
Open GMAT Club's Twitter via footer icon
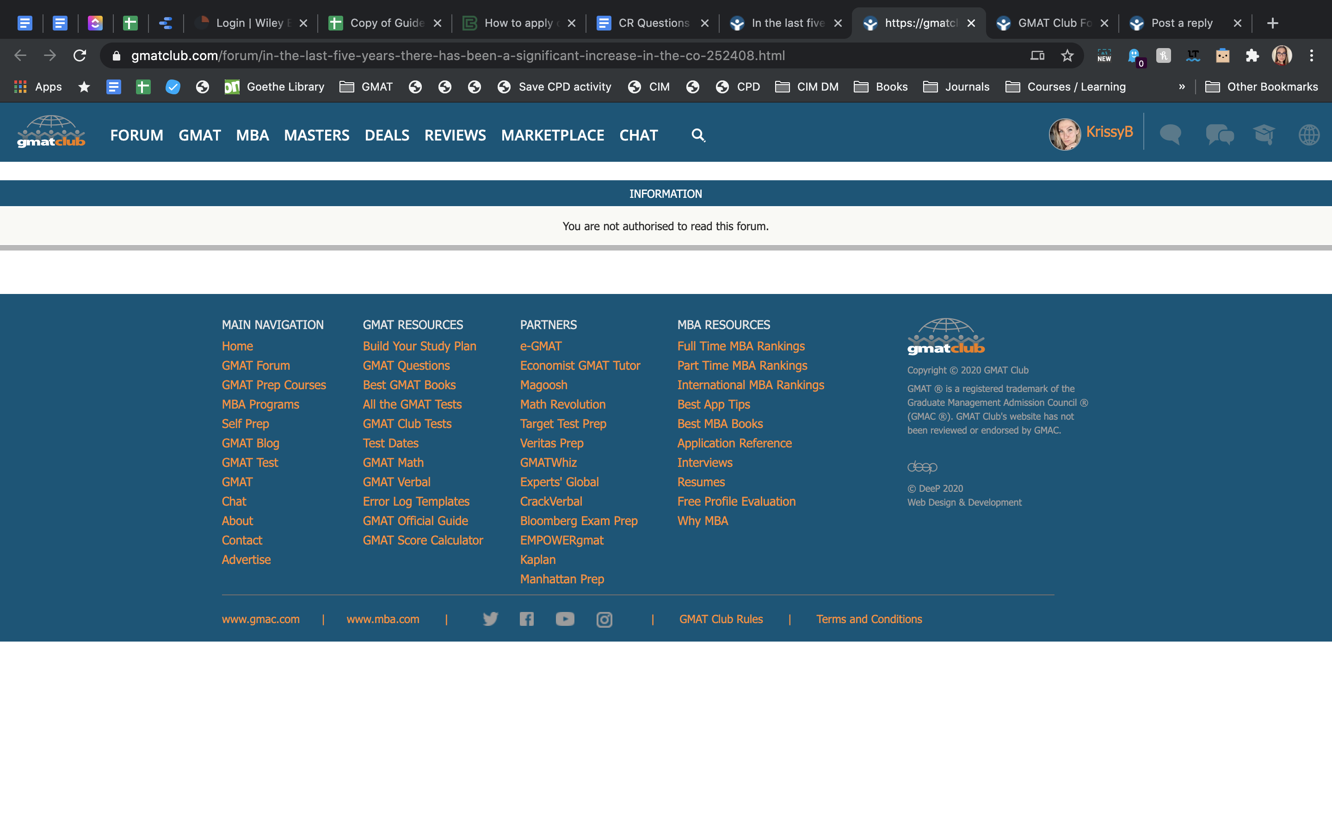tap(490, 618)
